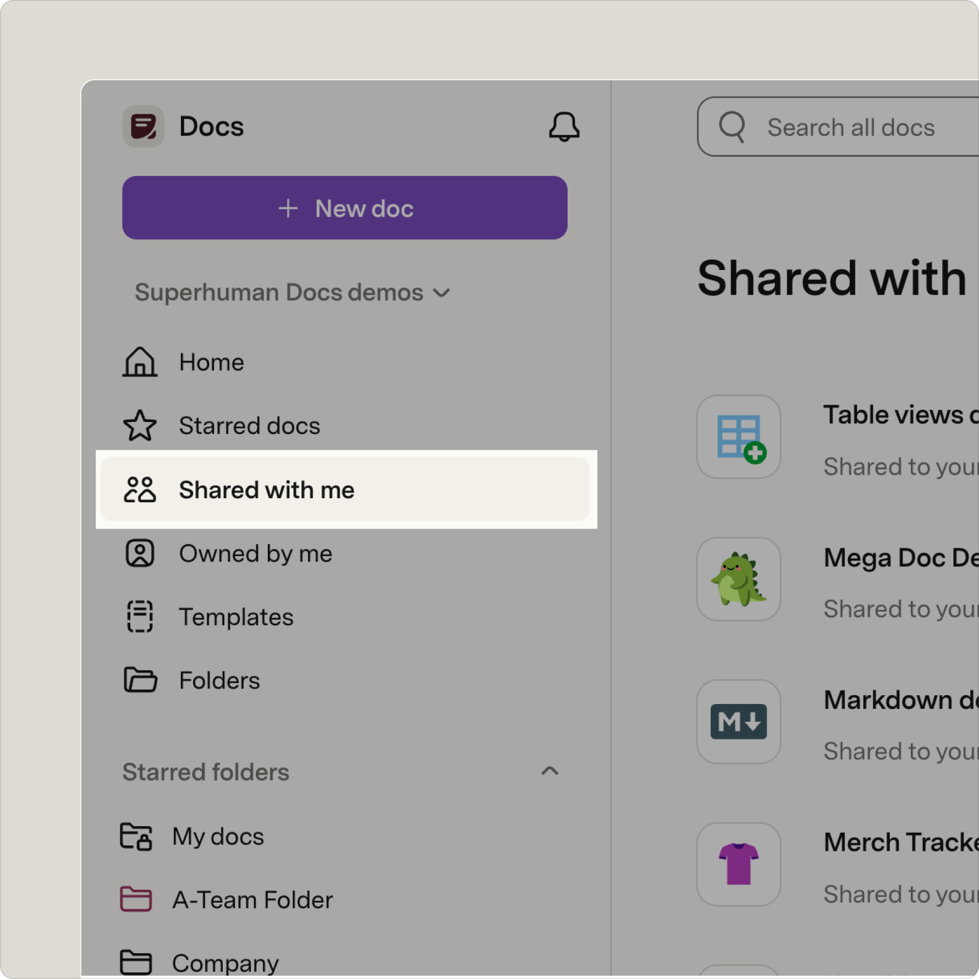Open the Mega Doc dinosaur thumbnail
Screen dimensions: 979x979
[739, 579]
